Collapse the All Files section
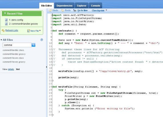Image resolution: width=163 pixels, height=117 pixels. click(1, 40)
